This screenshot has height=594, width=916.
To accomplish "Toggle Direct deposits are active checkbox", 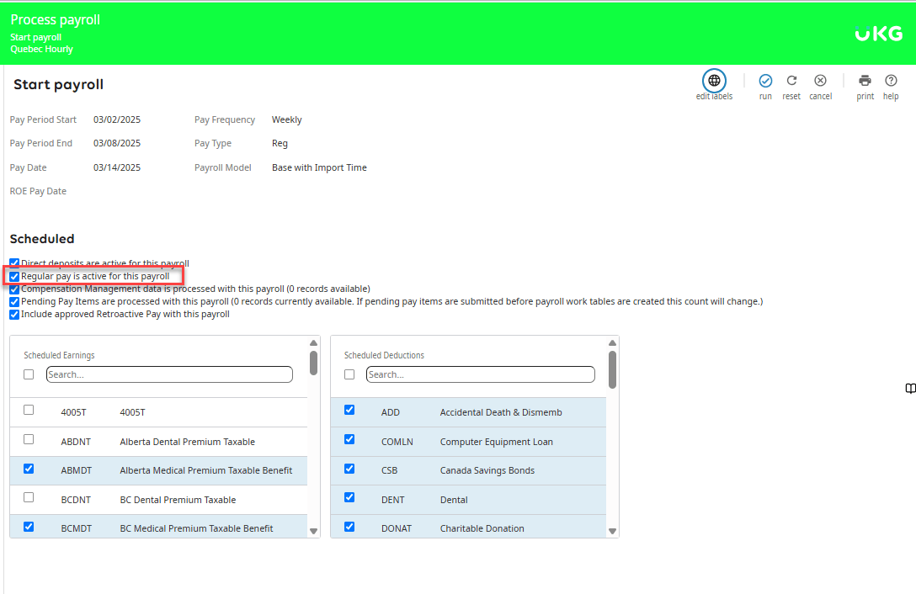I will 14,263.
